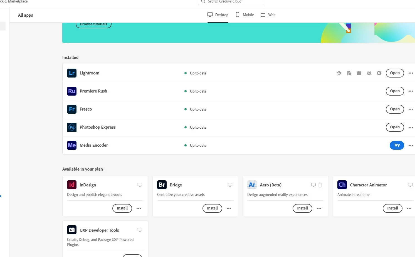
Task: Open more options for Lightroom
Action: click(411, 73)
